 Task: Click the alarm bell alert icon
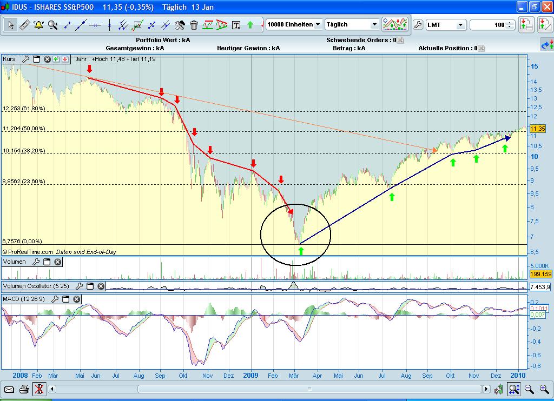click(39, 25)
